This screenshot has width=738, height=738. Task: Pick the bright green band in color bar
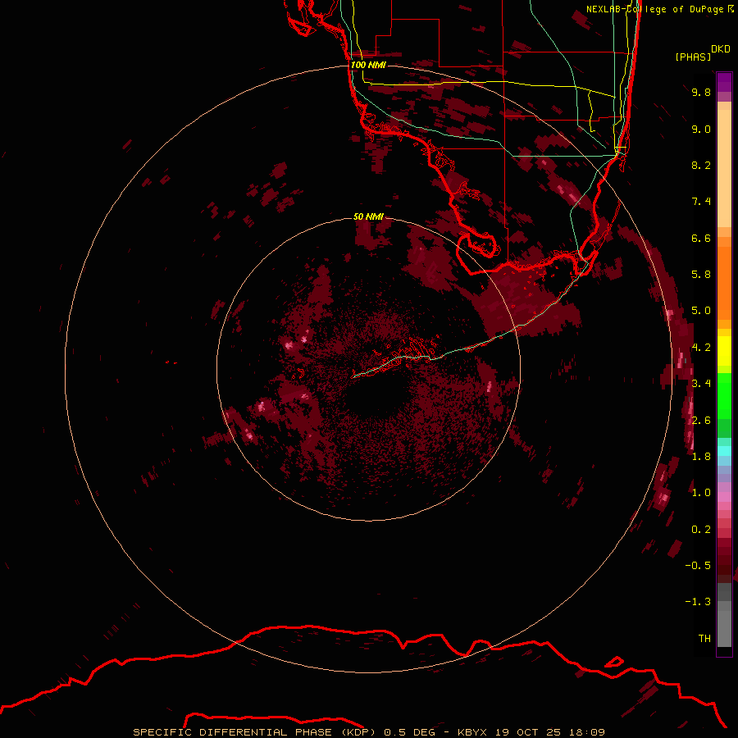tap(724, 394)
